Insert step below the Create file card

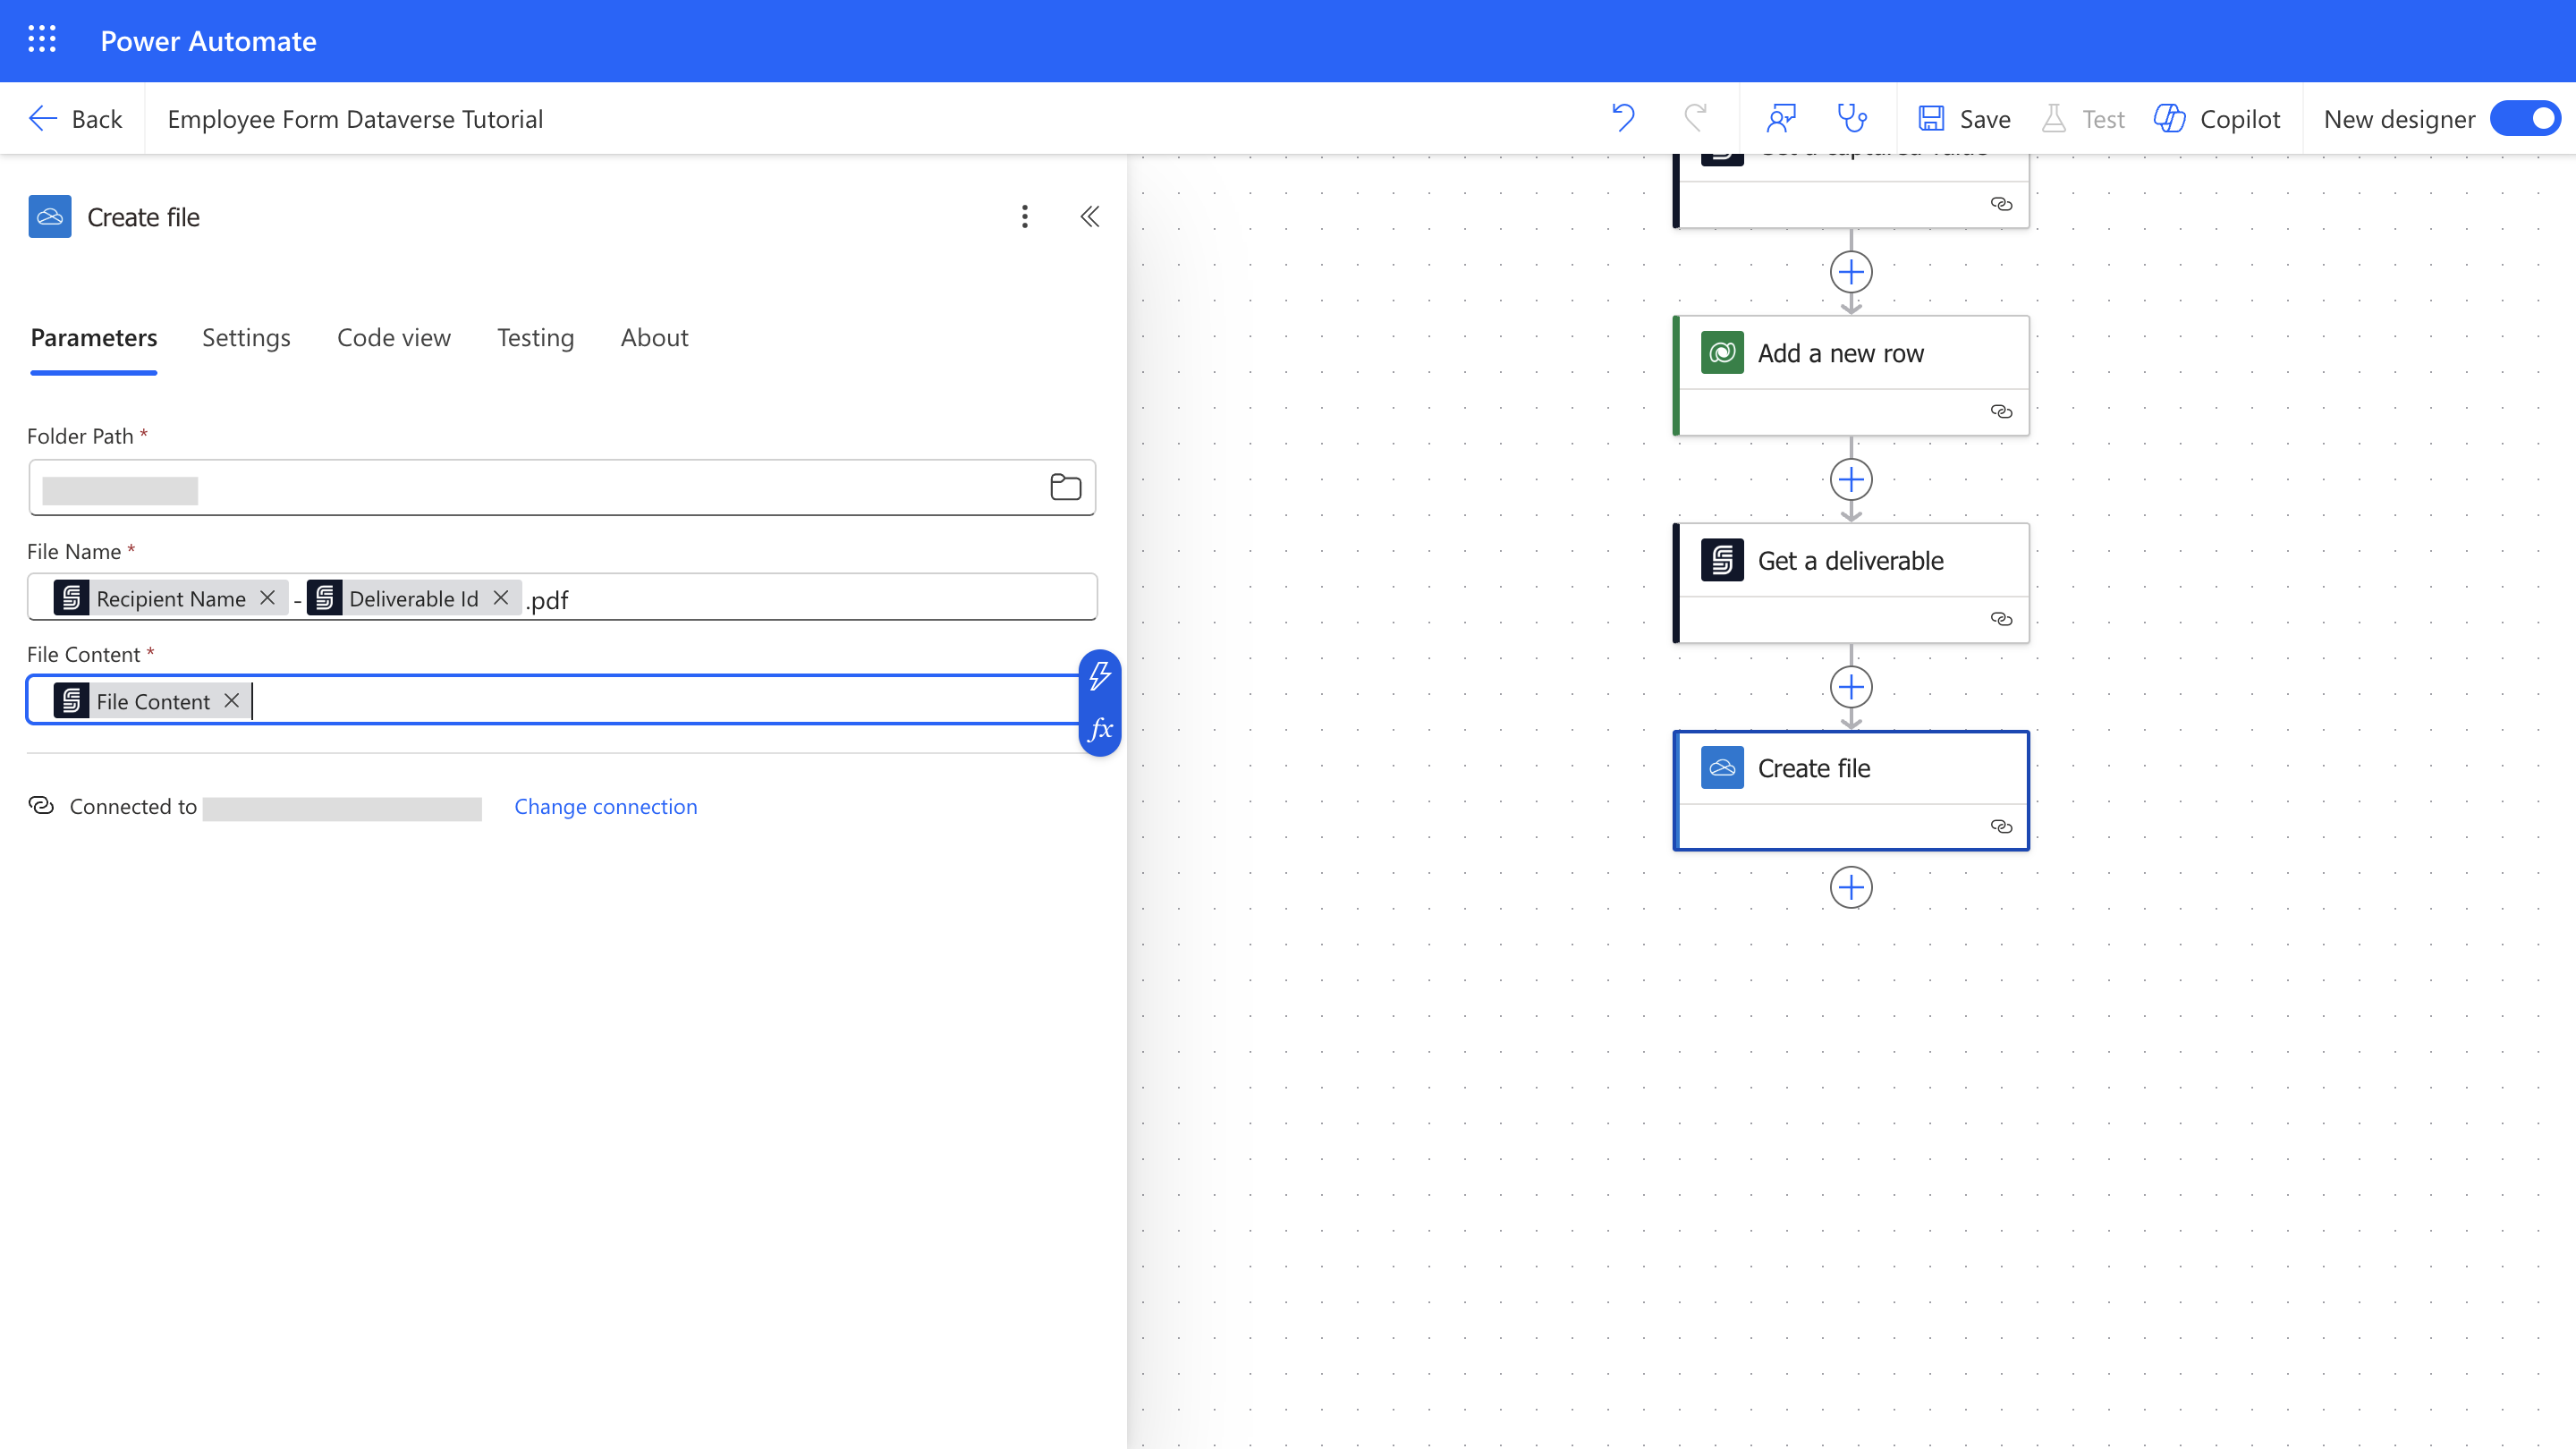pos(1851,887)
